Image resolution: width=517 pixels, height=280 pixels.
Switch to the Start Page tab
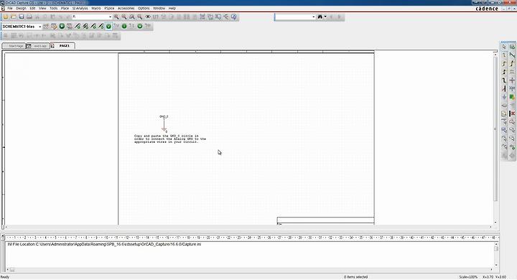pos(14,46)
